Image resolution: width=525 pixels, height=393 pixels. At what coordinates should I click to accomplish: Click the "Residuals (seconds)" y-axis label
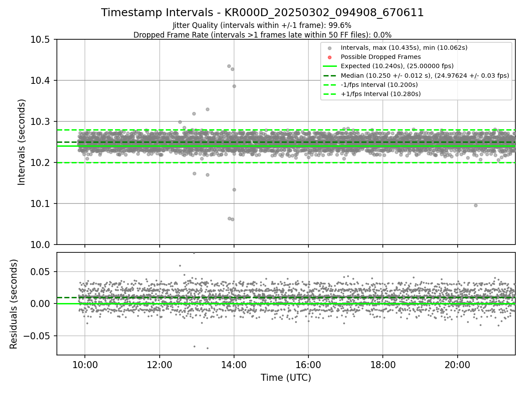tap(14, 304)
